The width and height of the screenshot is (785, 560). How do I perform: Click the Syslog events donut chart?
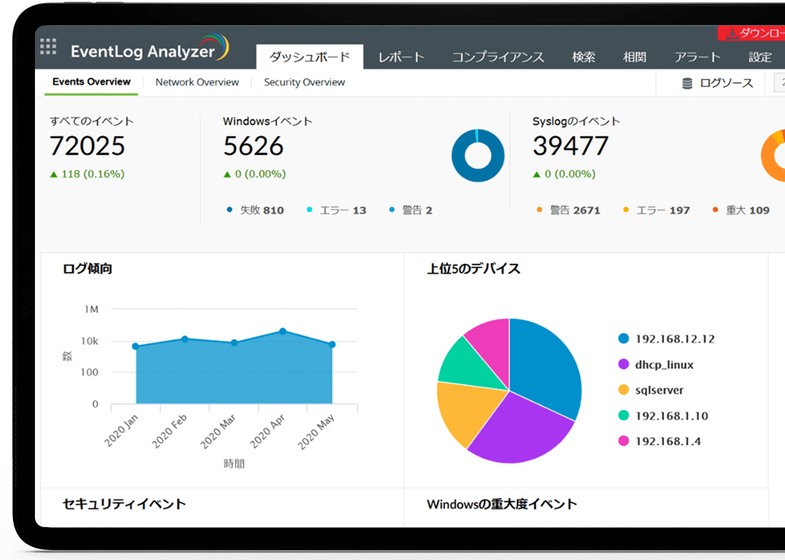pyautogui.click(x=774, y=156)
